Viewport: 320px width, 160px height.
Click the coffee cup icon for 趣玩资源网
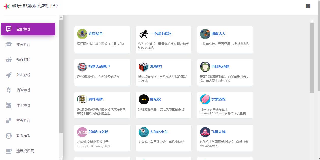pyautogui.click(x=9, y=151)
